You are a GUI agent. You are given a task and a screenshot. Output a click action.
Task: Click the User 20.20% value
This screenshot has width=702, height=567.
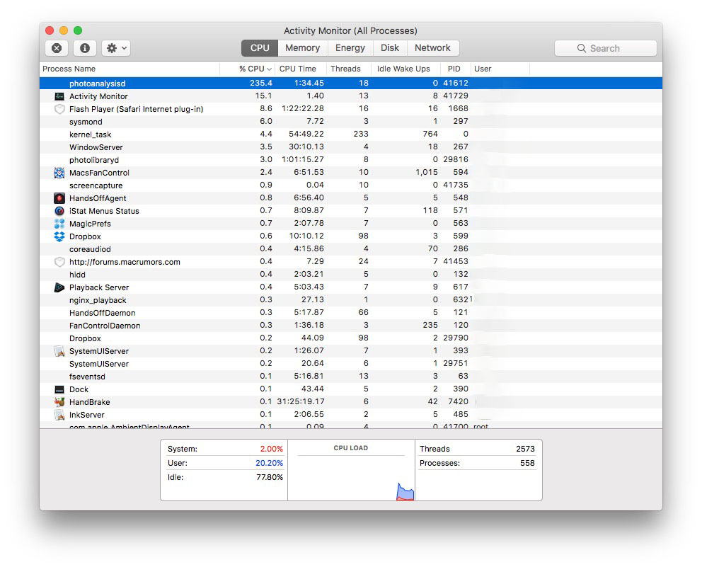[x=269, y=463]
